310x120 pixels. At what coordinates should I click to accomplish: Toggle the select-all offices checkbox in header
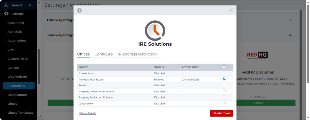click(224, 67)
